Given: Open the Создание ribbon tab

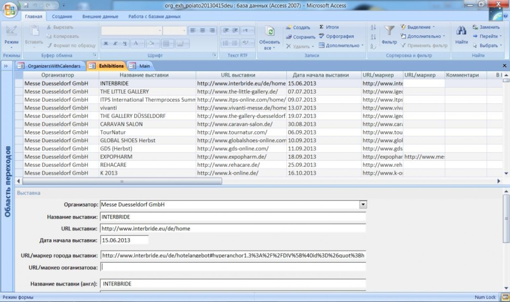Looking at the screenshot, I should 62,16.
